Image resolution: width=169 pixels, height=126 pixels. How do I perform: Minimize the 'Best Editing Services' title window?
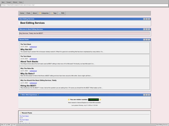coord(144,19)
